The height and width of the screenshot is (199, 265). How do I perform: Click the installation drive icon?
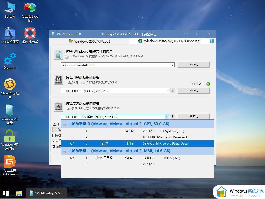click(x=59, y=106)
